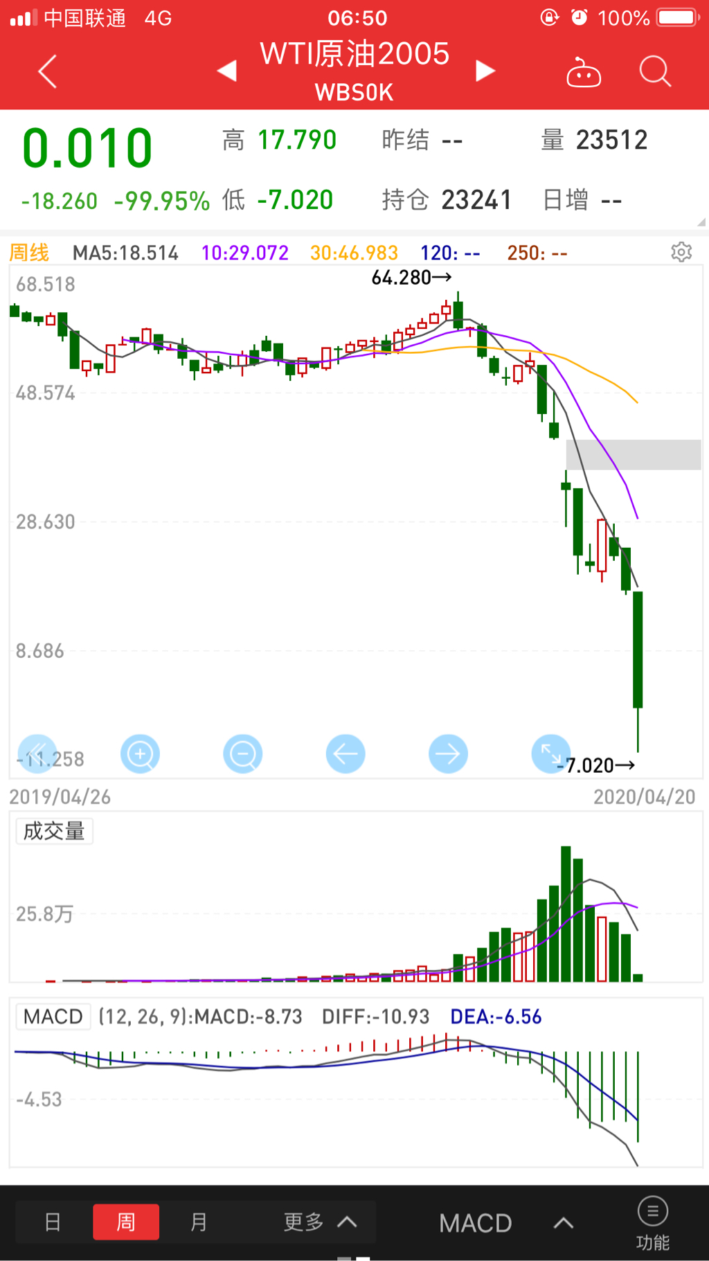The image size is (709, 1261).
Task: Select the 日 daily period tab
Action: point(53,1222)
